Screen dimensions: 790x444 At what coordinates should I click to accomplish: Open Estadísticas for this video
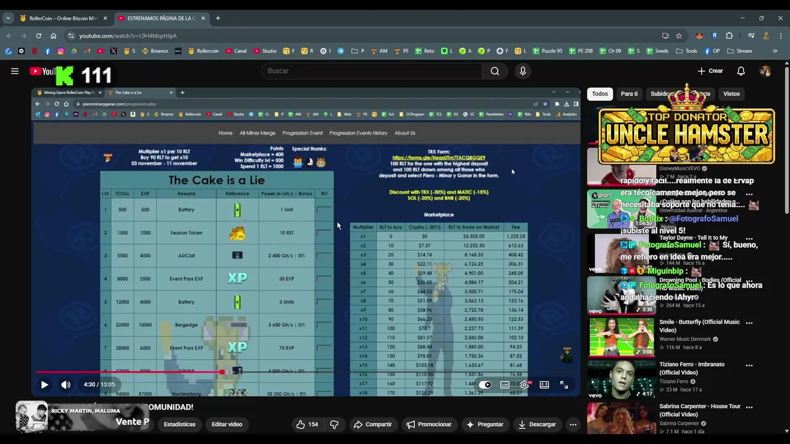[180, 424]
